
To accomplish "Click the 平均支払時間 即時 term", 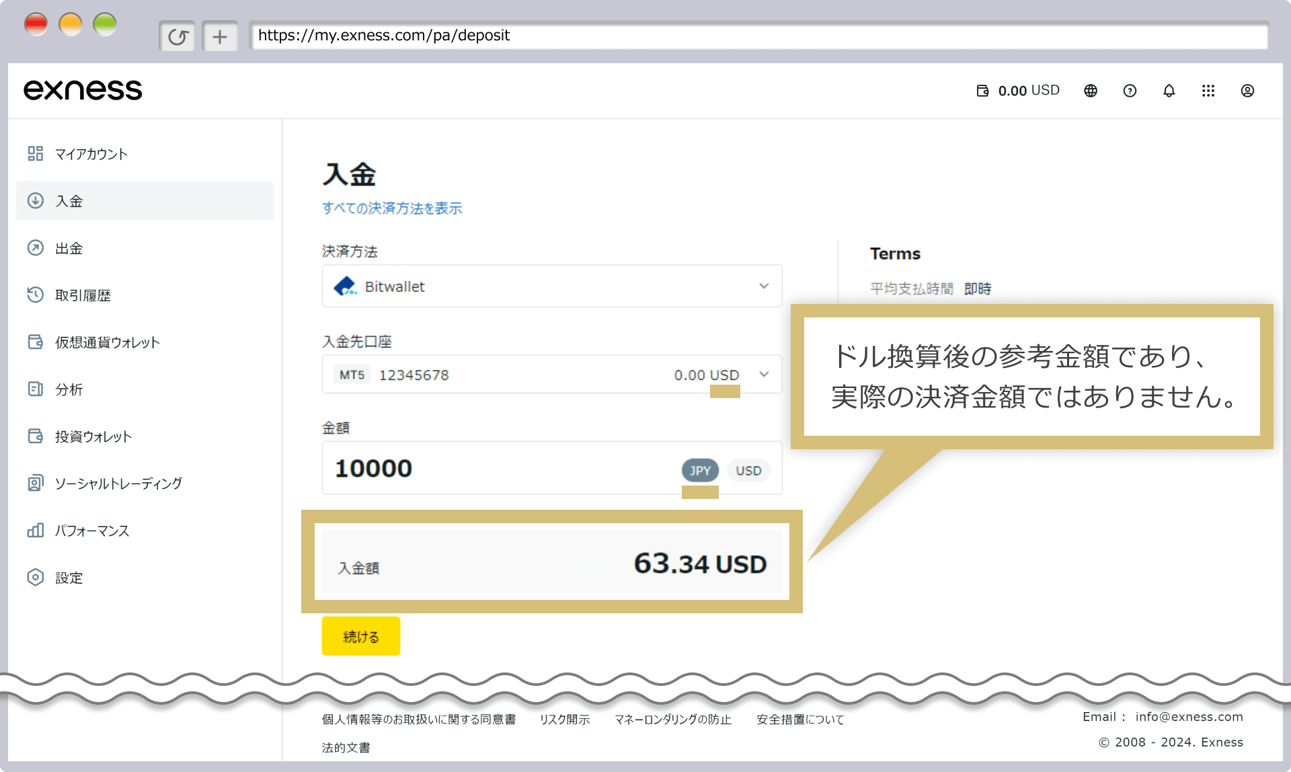I will pyautogui.click(x=931, y=288).
